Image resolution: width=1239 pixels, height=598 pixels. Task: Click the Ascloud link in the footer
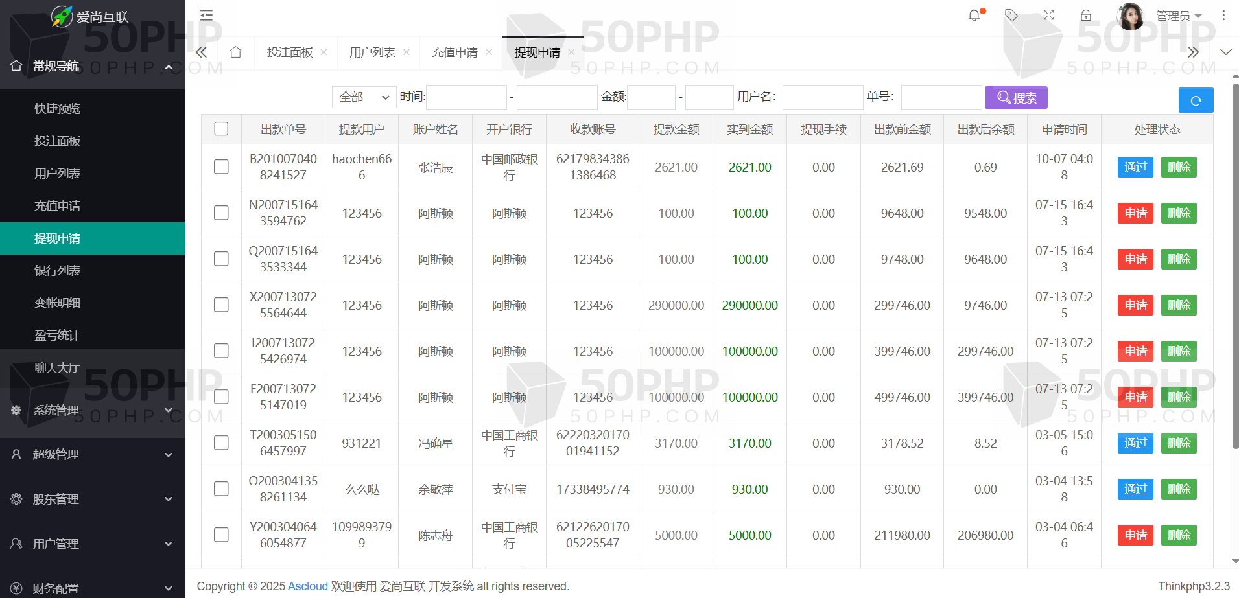[307, 586]
